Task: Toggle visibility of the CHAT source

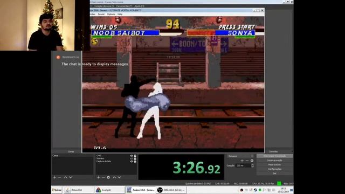Action: 132,156
